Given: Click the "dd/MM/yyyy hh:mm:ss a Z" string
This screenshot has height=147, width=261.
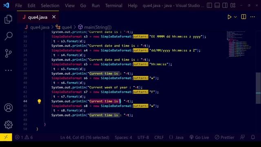Looking at the screenshot, I should point(173,50).
